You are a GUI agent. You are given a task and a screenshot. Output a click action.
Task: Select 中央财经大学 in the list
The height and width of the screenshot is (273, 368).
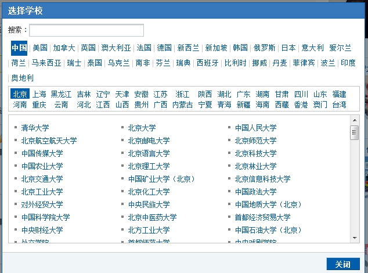point(42,230)
